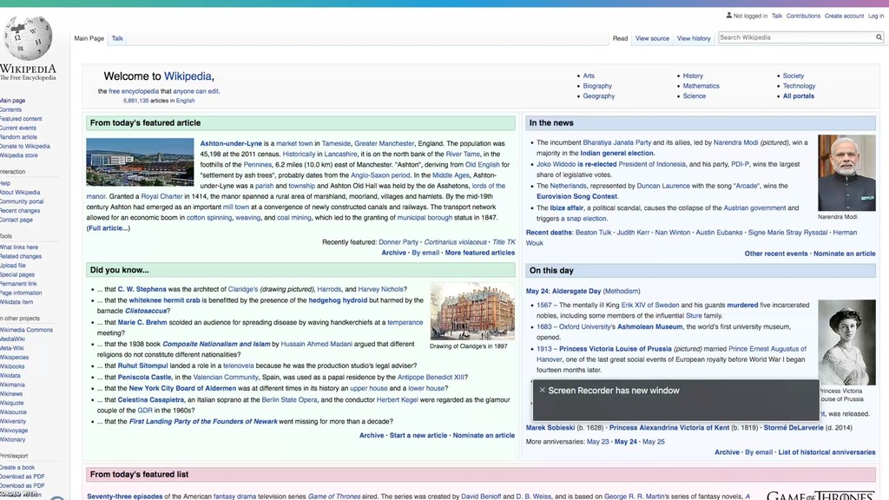
Task: Open the Narendra Modi portrait image
Action: click(846, 173)
